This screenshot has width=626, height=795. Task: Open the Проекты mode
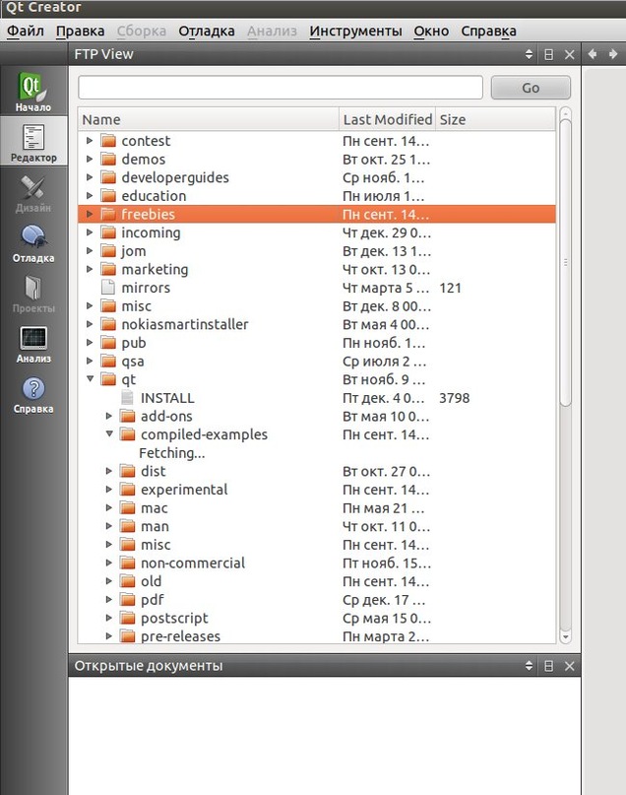pyautogui.click(x=33, y=295)
